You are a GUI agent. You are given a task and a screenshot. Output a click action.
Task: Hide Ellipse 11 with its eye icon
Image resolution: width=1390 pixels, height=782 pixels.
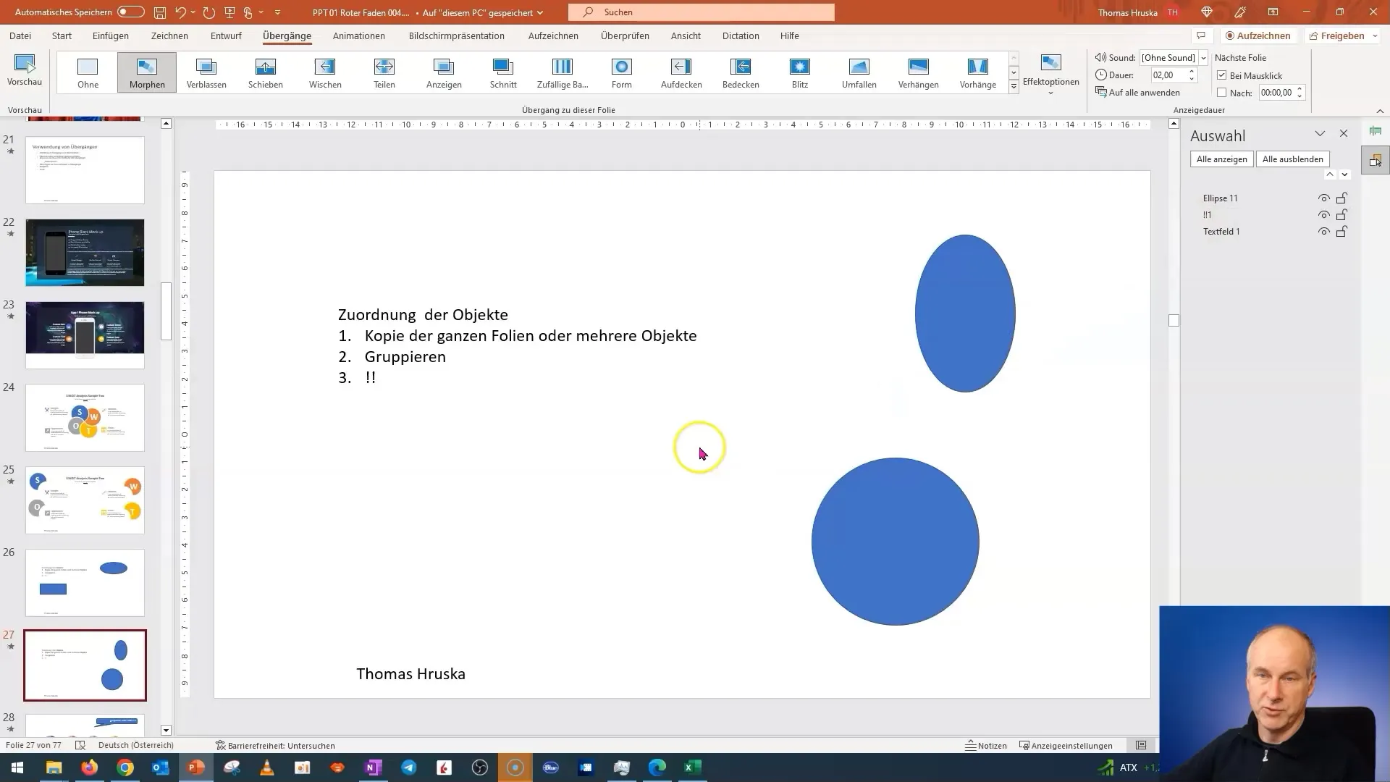pyautogui.click(x=1323, y=198)
